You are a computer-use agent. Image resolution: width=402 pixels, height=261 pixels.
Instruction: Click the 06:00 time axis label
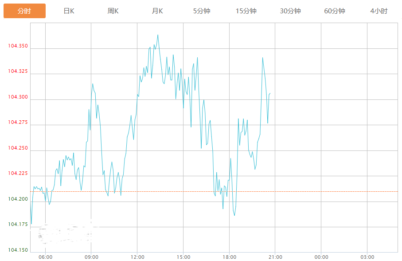pyautogui.click(x=45, y=257)
